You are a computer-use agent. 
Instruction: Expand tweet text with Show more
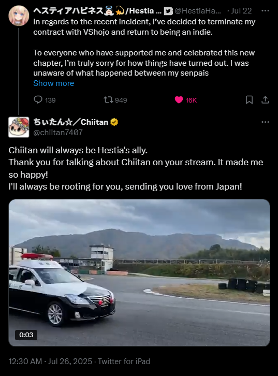[54, 83]
